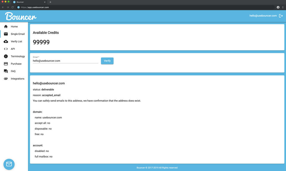Click the logout icon in header
The image size is (286, 171).
tap(281, 16)
